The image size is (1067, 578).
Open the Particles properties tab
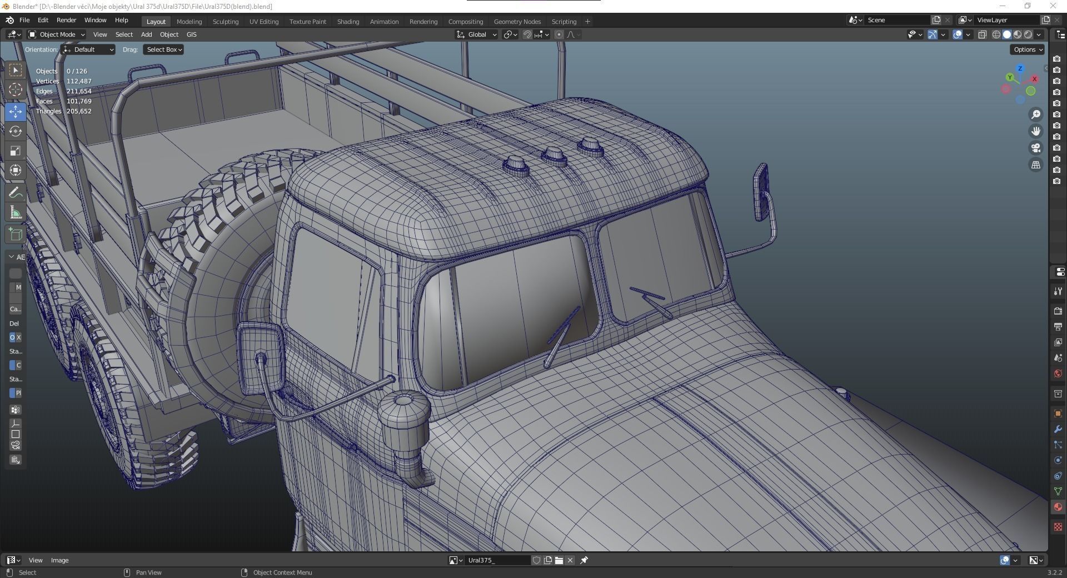(1058, 445)
